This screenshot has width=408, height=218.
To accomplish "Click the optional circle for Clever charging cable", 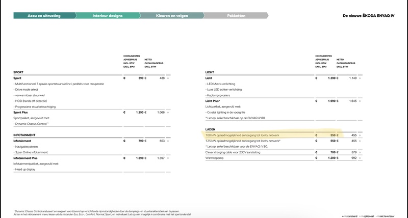I will (360, 152).
